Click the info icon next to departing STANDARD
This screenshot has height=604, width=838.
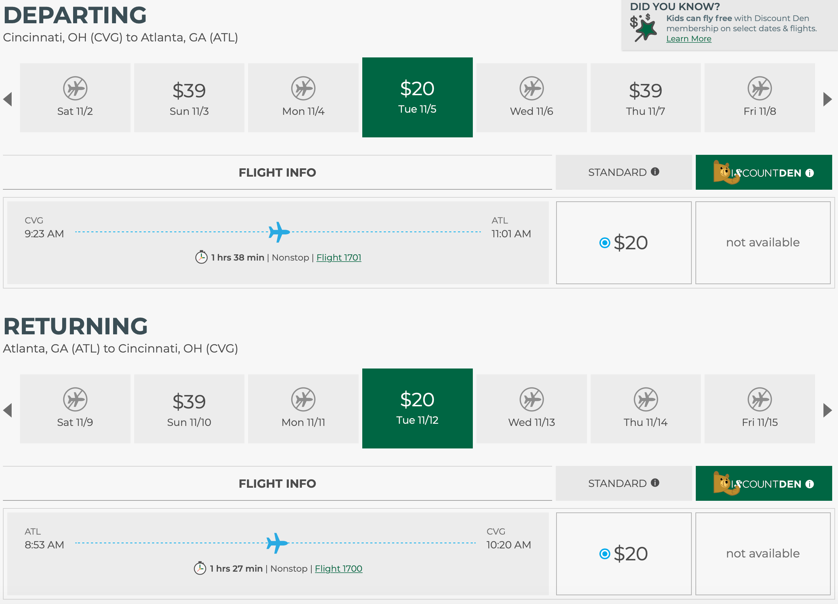click(x=655, y=172)
